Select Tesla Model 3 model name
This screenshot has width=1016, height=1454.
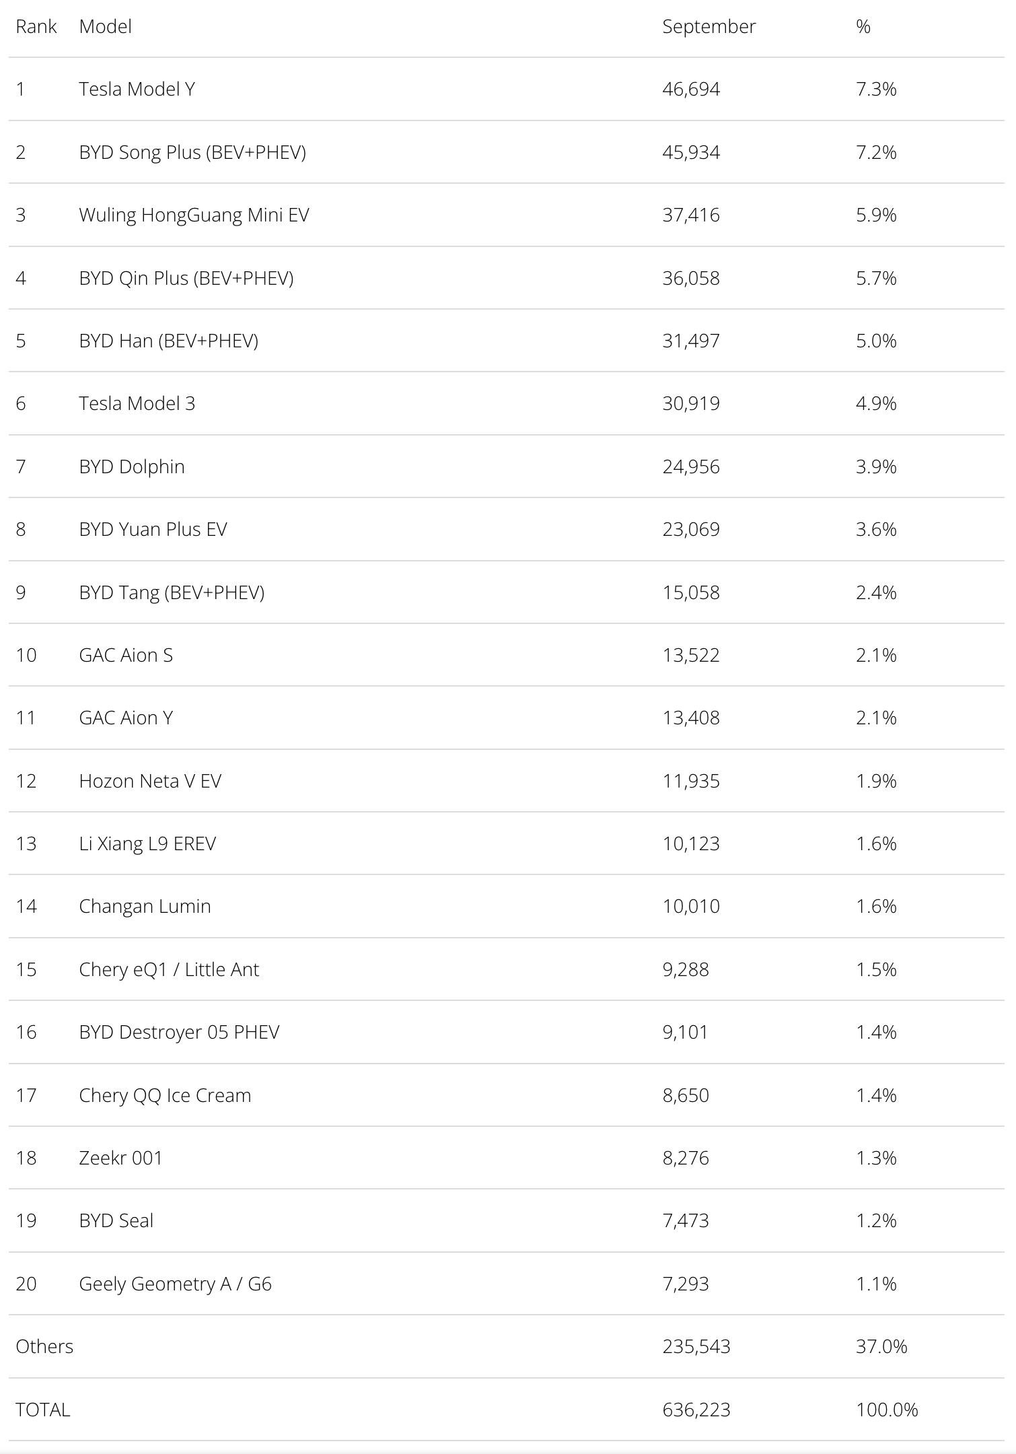tap(137, 403)
